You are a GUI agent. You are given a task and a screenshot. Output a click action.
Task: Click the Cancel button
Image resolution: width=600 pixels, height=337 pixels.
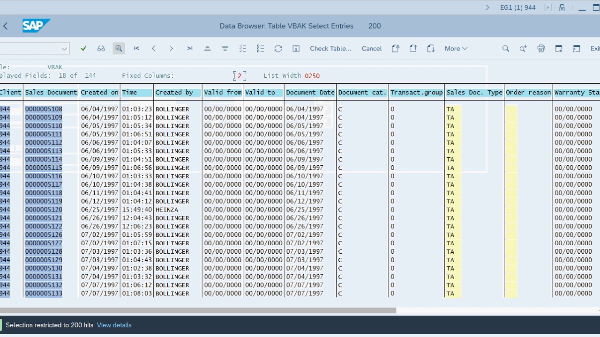[x=372, y=48]
